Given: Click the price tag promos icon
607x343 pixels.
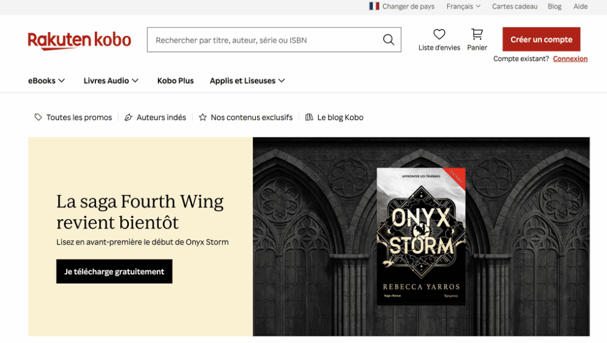Looking at the screenshot, I should tap(38, 117).
